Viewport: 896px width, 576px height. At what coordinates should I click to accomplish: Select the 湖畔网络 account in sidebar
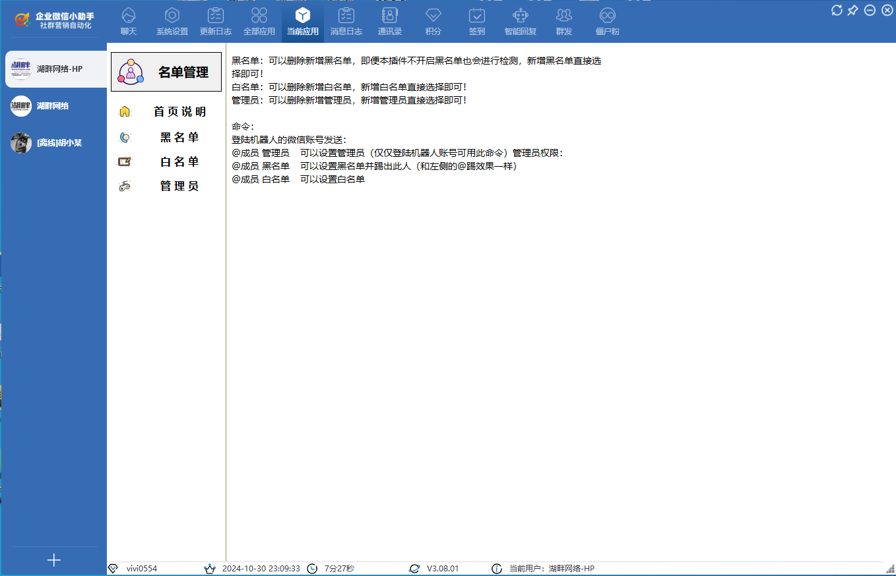click(53, 105)
